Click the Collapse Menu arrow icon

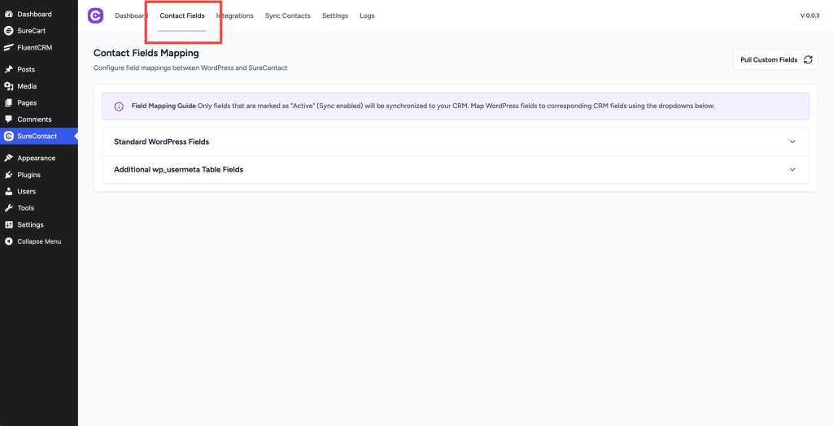8,241
